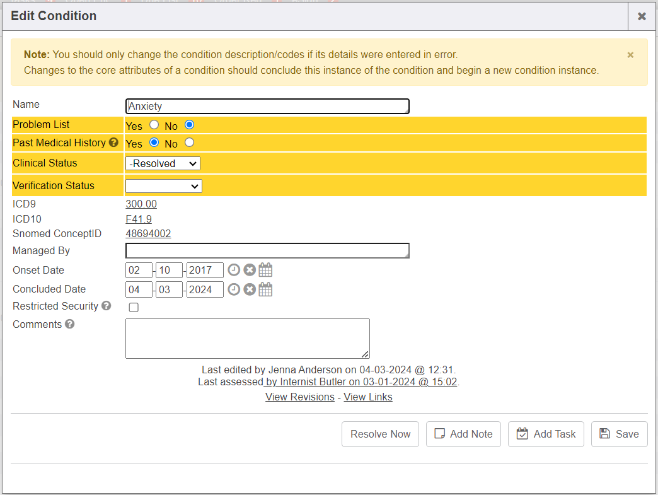Open the Clinical Status dropdown
The image size is (658, 495).
coord(163,163)
